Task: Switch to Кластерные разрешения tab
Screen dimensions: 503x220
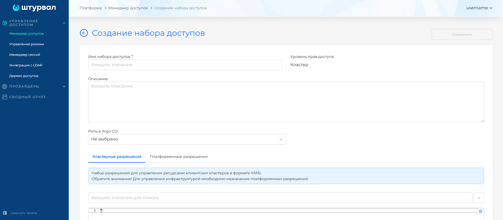Action: coord(117,157)
